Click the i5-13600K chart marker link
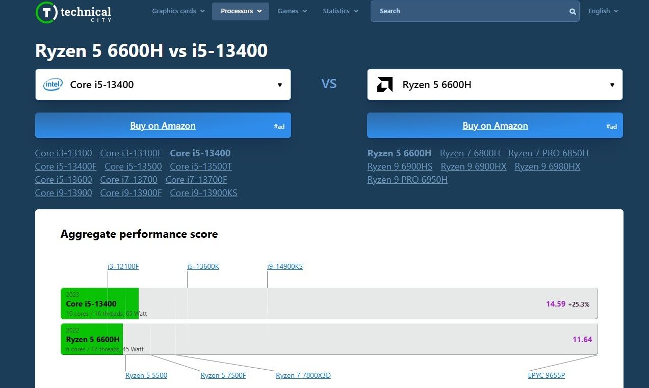 [203, 266]
